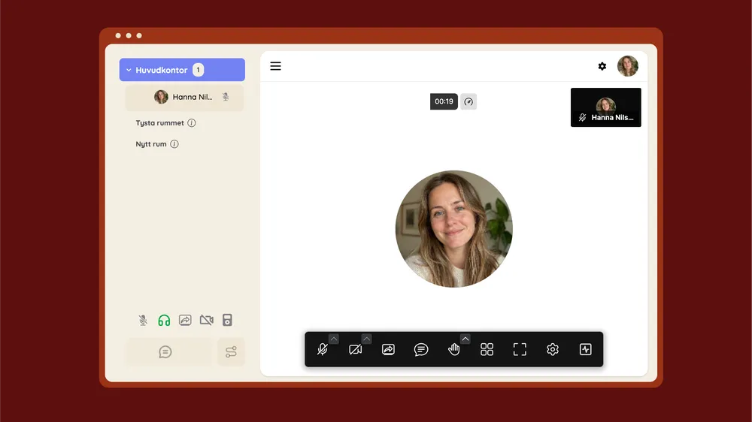
Task: Turn on camera in bottom call toolbar
Action: click(x=356, y=349)
